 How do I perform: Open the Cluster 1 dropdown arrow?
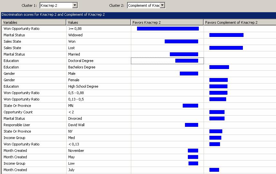[x=75, y=5]
